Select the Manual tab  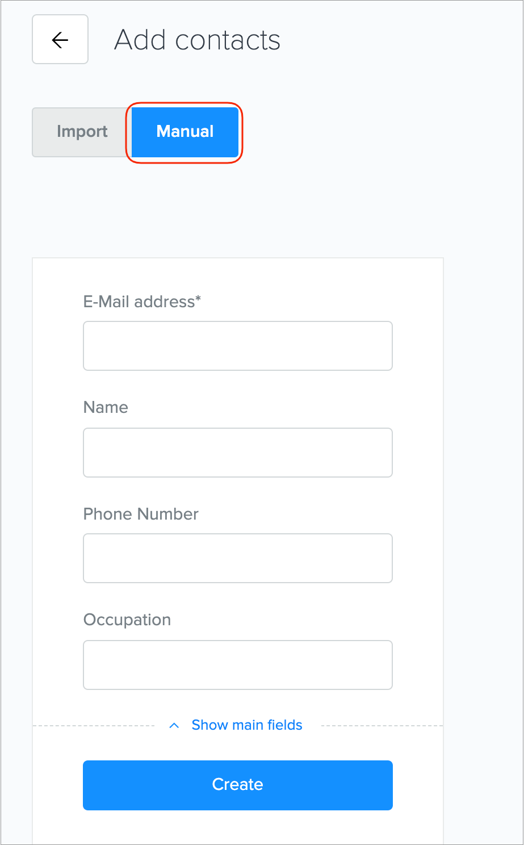click(185, 132)
